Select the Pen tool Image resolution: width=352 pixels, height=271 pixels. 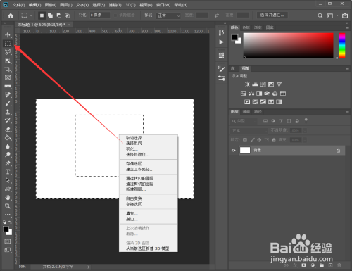pos(8,163)
